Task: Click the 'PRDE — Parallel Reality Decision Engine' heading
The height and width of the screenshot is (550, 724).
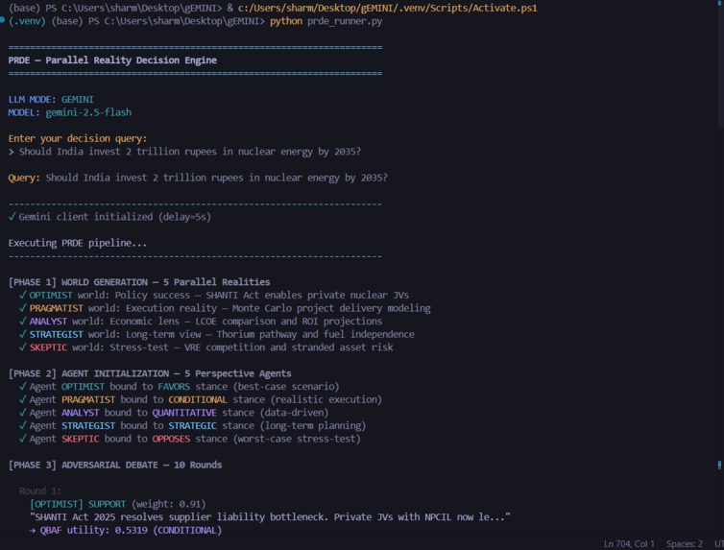Action: (112, 60)
